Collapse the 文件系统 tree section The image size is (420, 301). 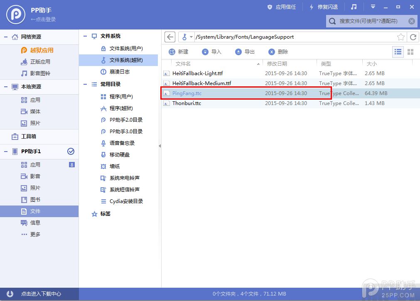(x=85, y=36)
